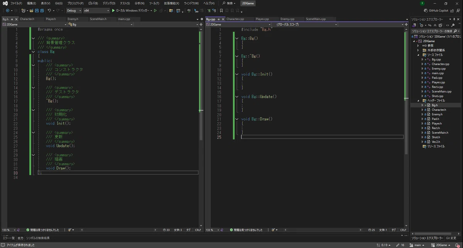The image size is (463, 248).
Task: Click the pin icon on Bg.cpp tab
Action: tap(218, 19)
